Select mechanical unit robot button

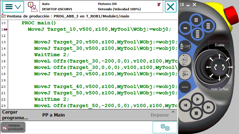[185, 47]
